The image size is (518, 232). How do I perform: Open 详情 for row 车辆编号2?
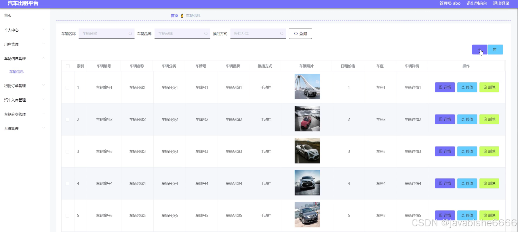click(x=445, y=119)
